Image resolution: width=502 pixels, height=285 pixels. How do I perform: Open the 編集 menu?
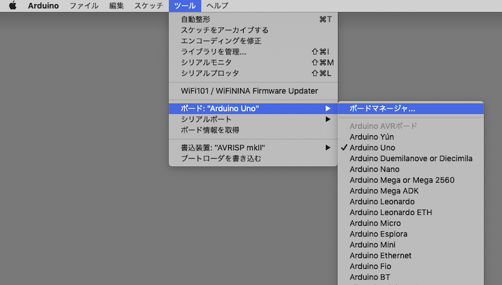(116, 5)
